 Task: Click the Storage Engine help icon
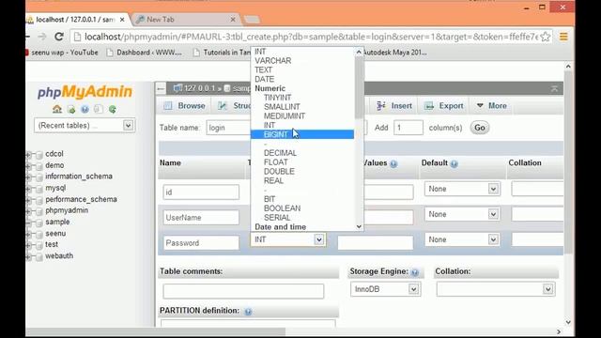pyautogui.click(x=415, y=272)
